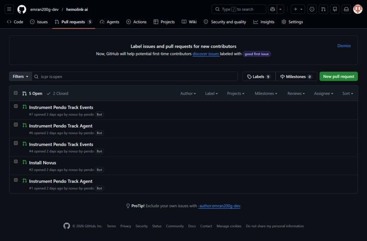Check the box for Install Novus row
Viewport: 367px width, 241px height.
point(15,161)
